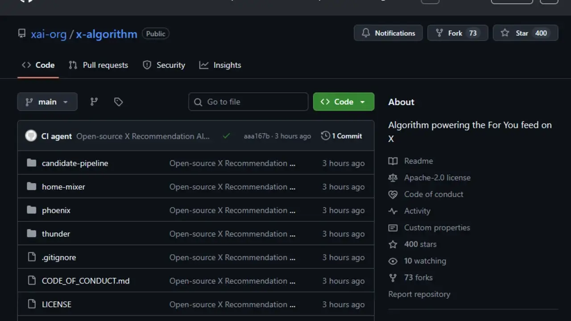Open the Notifications bell button
The image size is (571, 321).
[388, 33]
